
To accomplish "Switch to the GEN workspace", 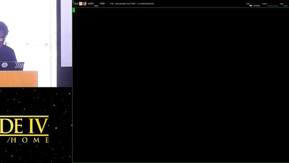I will click(76, 4).
